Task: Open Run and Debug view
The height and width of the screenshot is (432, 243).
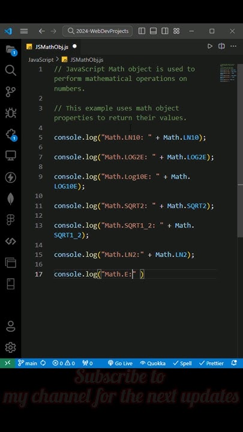Action: tap(10, 113)
